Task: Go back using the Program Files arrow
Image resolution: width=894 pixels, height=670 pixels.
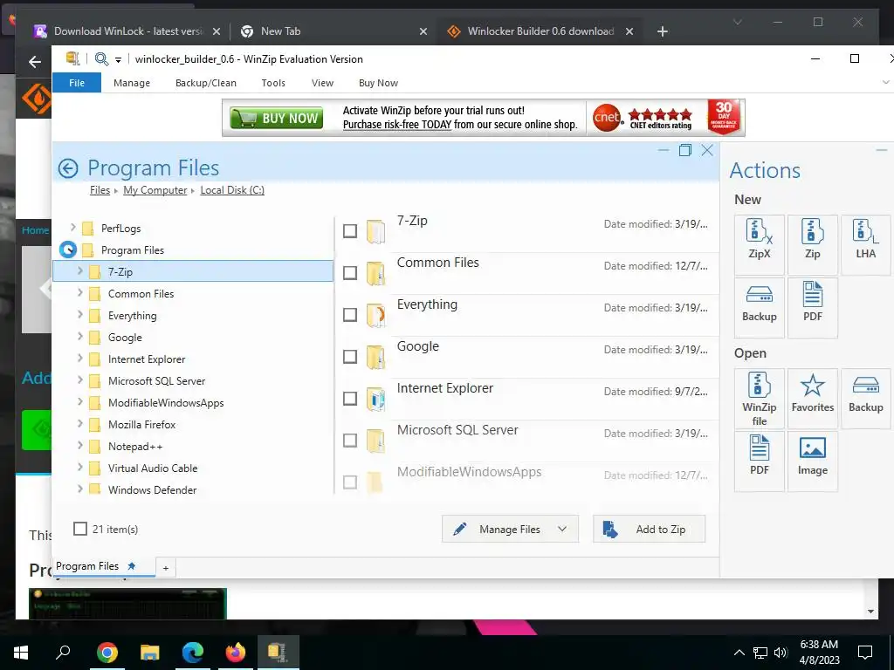Action: [68, 168]
